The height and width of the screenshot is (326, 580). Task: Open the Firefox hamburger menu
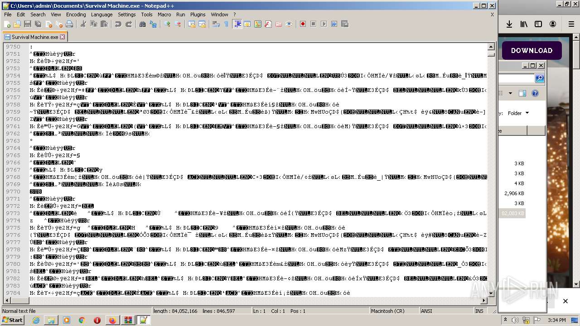571,24
